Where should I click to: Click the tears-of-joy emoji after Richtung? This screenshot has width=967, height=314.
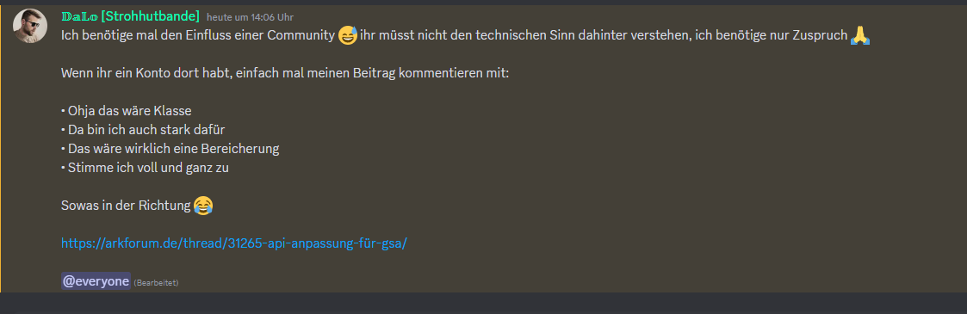click(203, 206)
